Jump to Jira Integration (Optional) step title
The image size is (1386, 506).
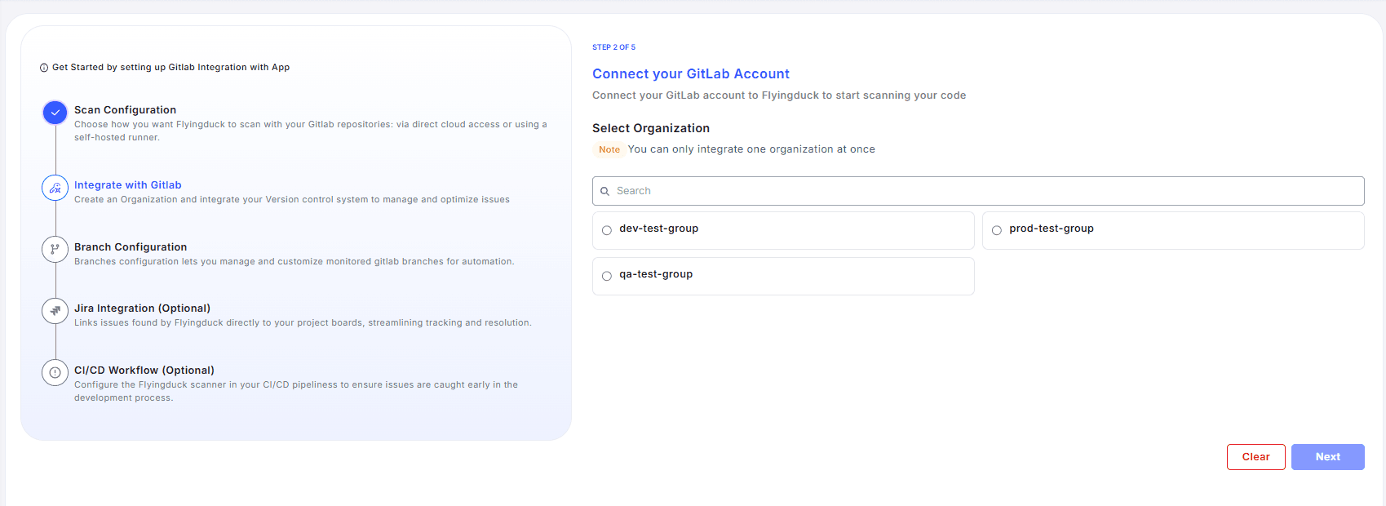[x=142, y=308]
